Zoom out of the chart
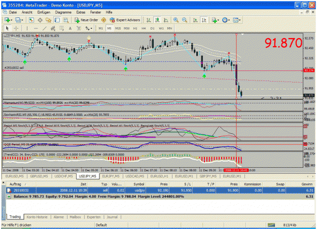This screenshot has height=229, width=317. pyautogui.click(x=185, y=20)
